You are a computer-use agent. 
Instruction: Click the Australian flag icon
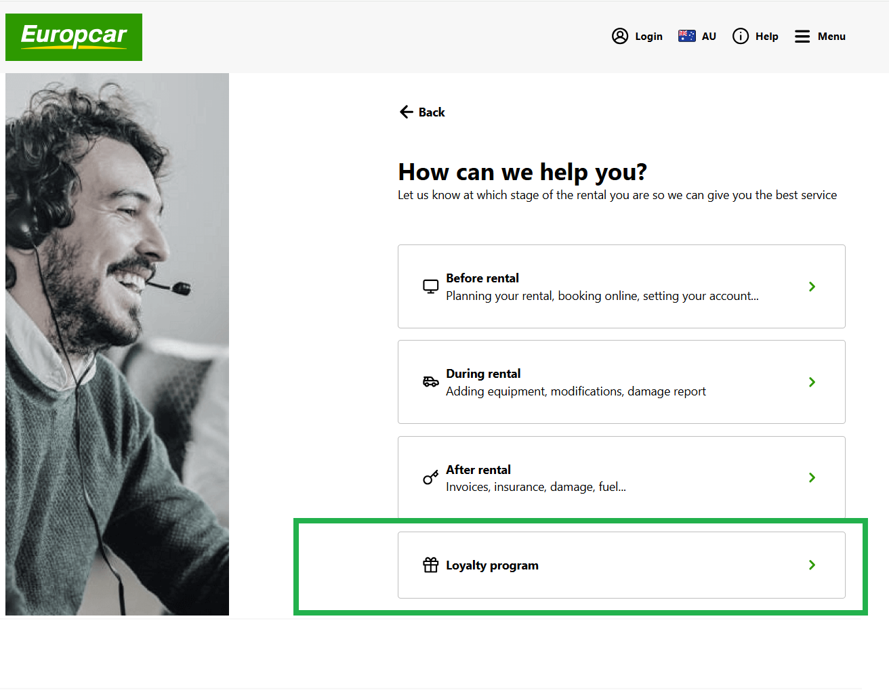coord(687,36)
